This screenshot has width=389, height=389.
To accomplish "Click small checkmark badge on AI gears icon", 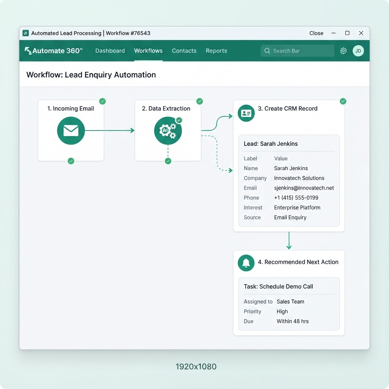I will point(179,120).
